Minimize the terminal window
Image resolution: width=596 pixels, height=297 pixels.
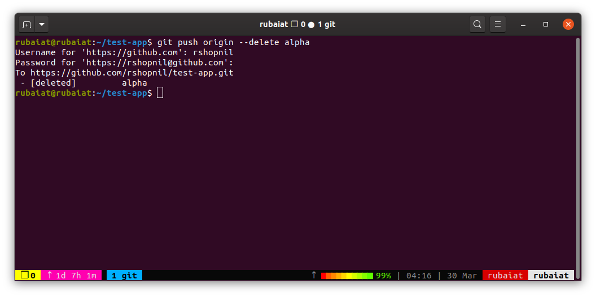coord(523,25)
